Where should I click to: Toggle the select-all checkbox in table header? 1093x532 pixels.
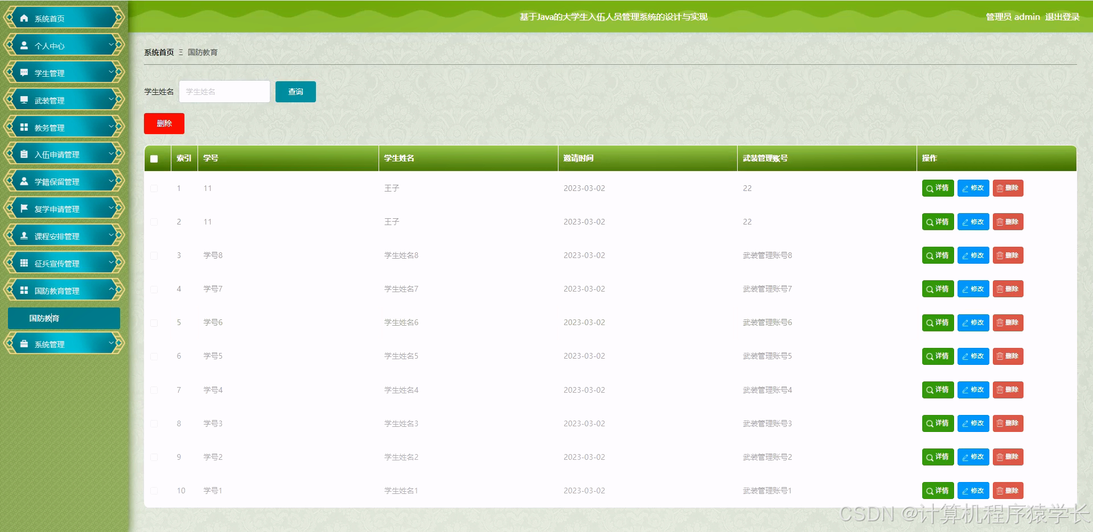(154, 159)
